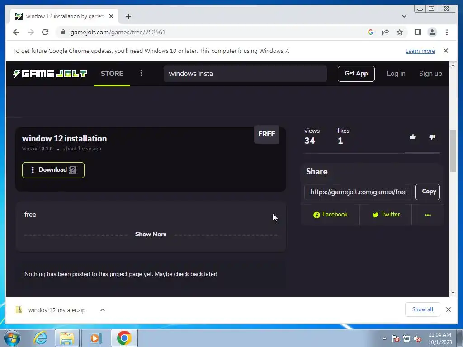Screen dimensions: 463x347
Task: Bookmark this page with the star icon
Action: (400, 32)
